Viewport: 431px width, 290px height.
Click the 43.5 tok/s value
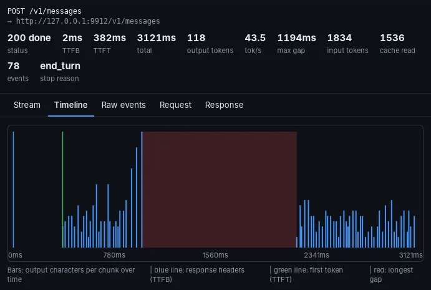click(x=255, y=38)
